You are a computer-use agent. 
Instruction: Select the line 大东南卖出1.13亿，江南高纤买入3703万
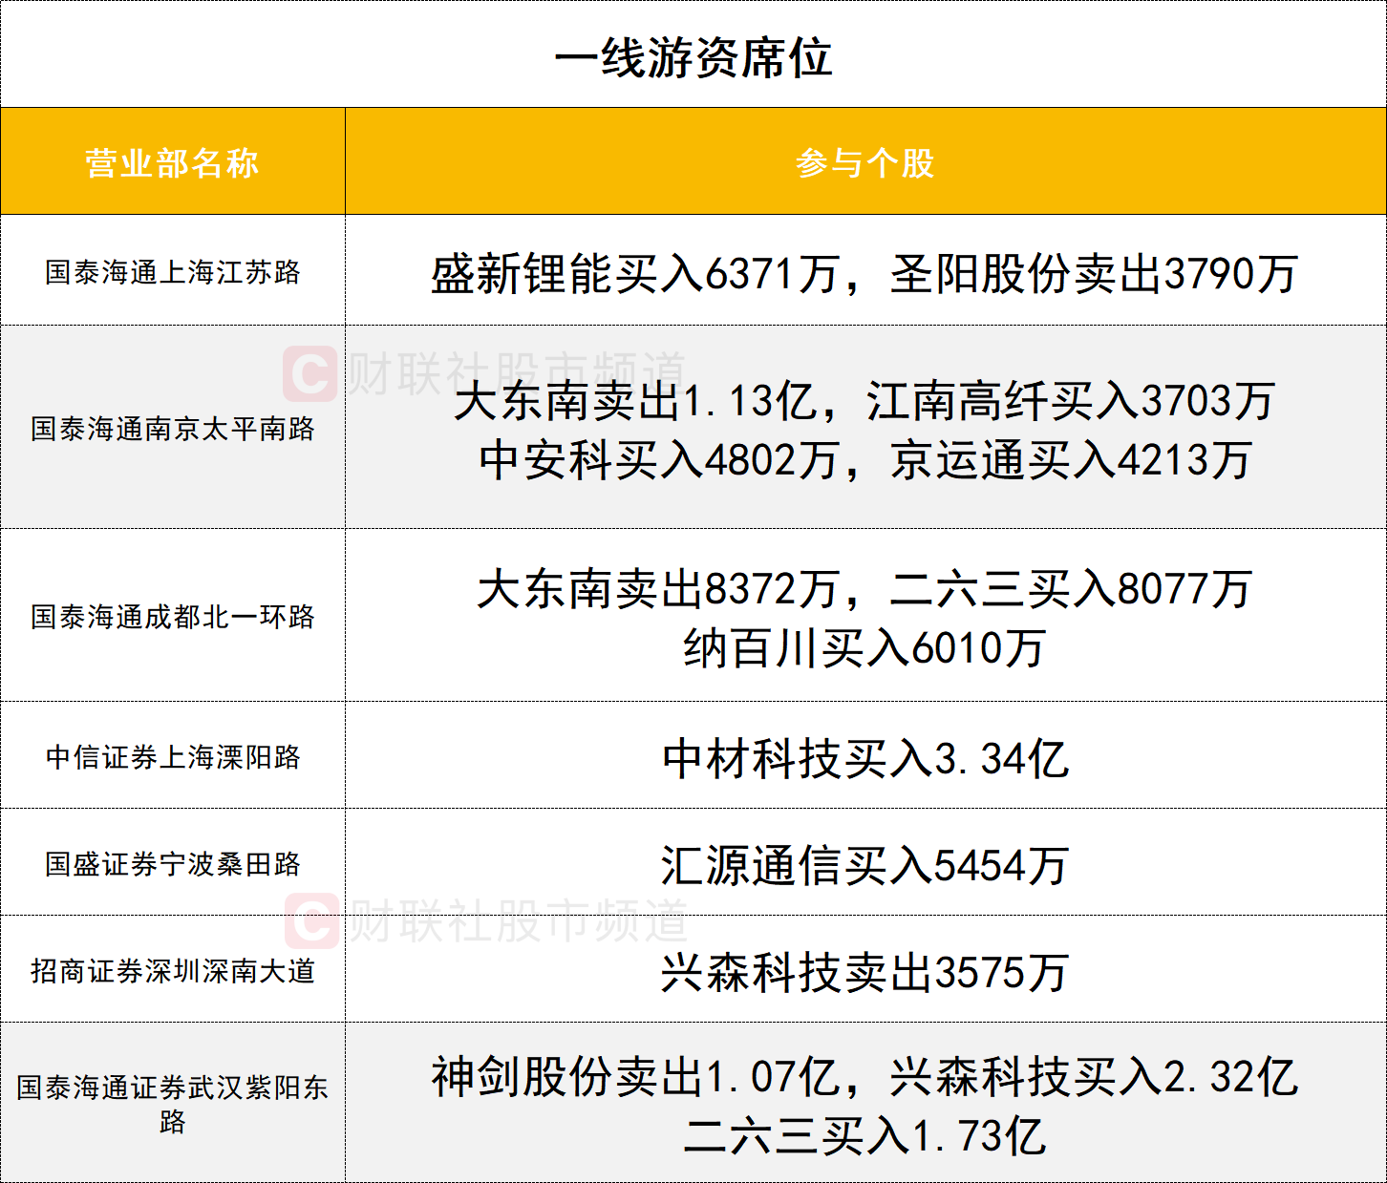coord(865,400)
